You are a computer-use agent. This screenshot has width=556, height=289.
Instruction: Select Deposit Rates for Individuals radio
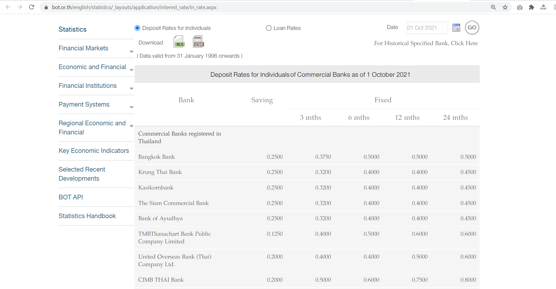pyautogui.click(x=137, y=28)
